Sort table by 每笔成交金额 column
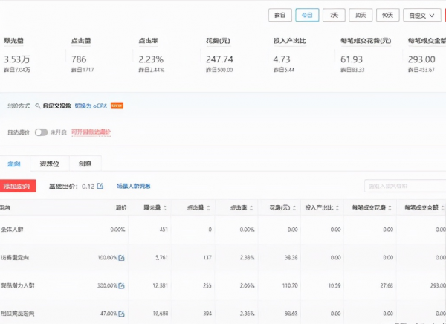This screenshot has height=324, width=446. pyautogui.click(x=442, y=208)
